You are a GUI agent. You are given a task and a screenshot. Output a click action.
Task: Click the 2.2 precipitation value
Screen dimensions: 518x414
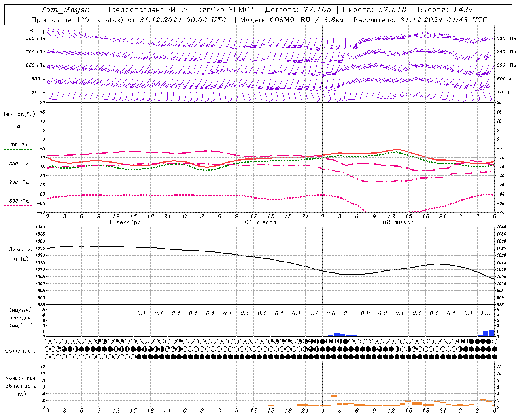486,313
